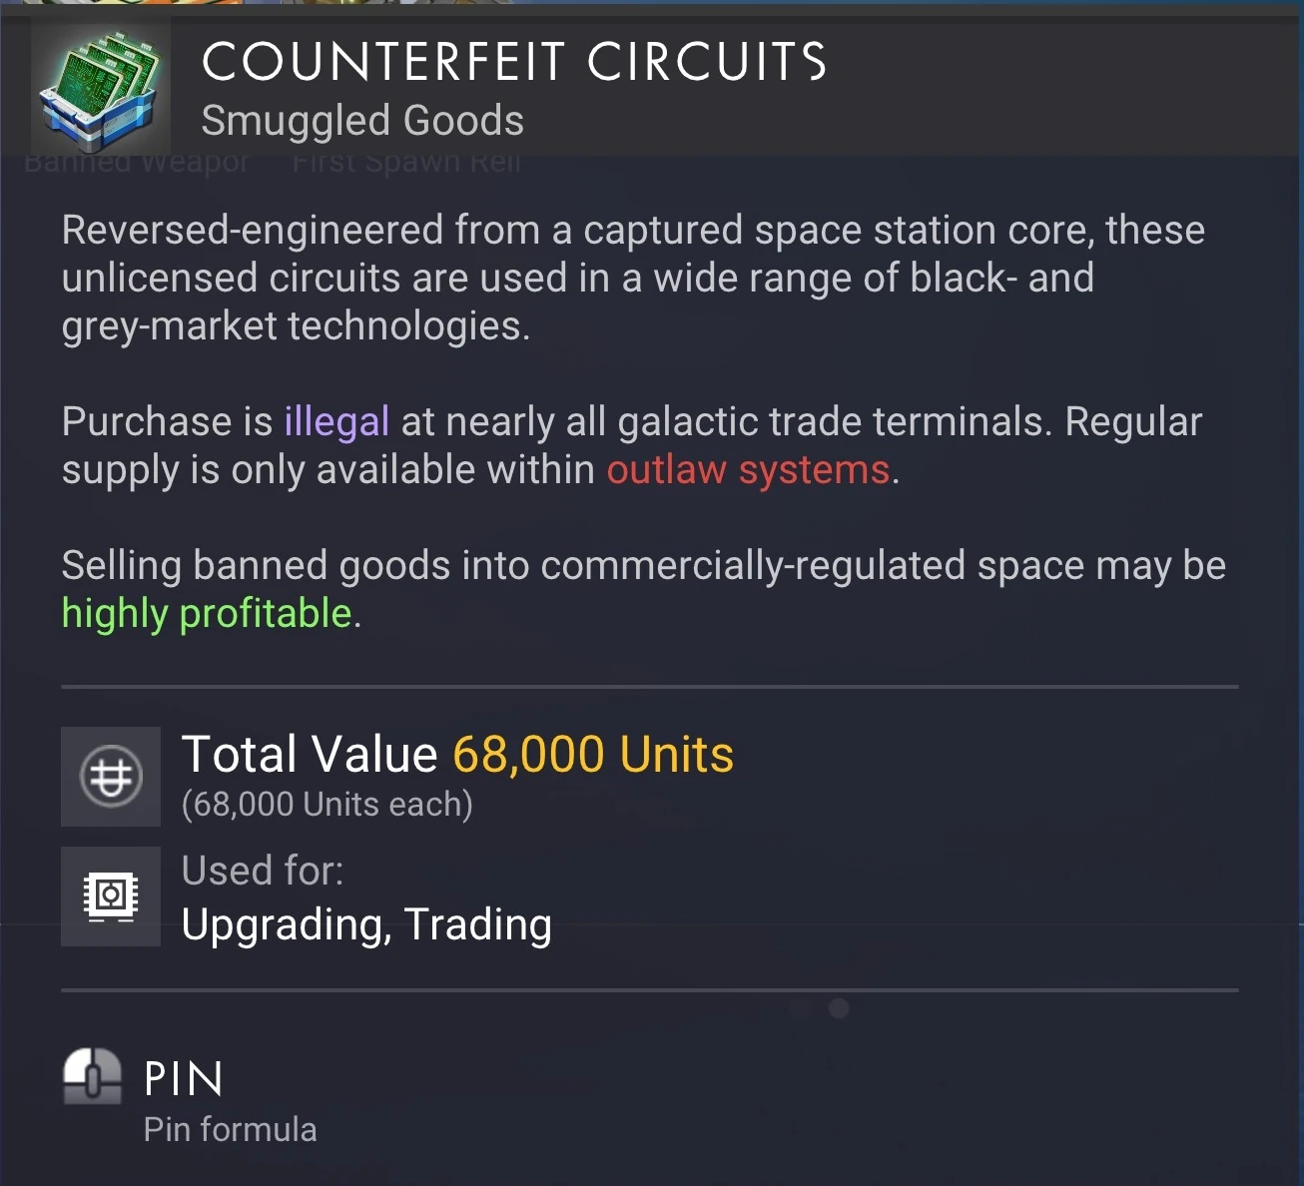Click the 'Upgrading, Trading' usage text

click(366, 924)
